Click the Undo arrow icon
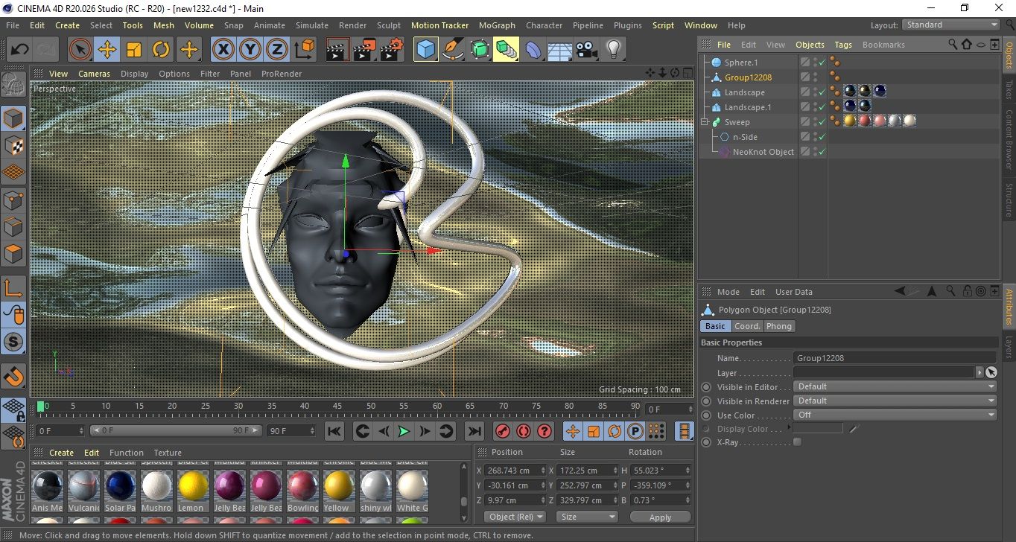Screen dimensions: 1016x542 point(19,50)
